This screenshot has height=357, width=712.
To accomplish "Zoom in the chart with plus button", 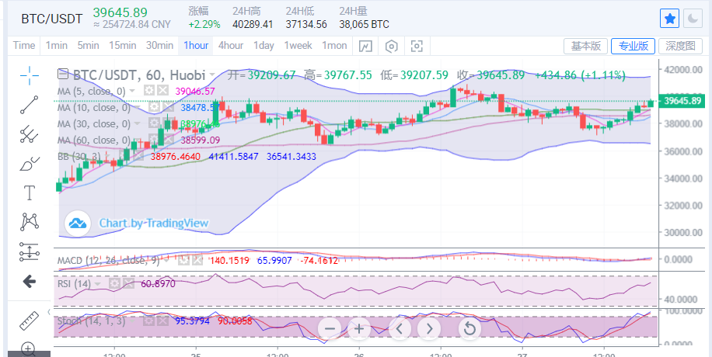I will [x=359, y=328].
